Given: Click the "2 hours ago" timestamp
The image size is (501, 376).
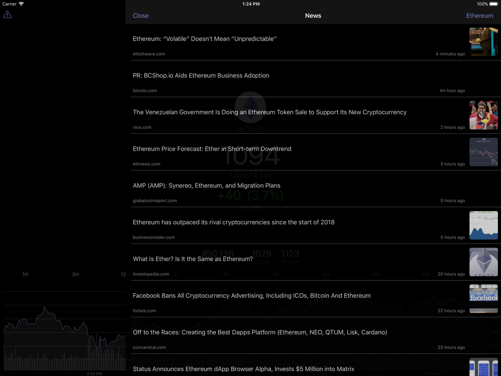Looking at the screenshot, I should pos(453,127).
